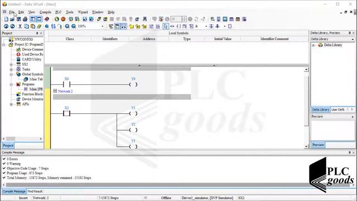The width and height of the screenshot is (357, 201).
Task: Click the Zoom out magnifier icon
Action: click(74, 26)
